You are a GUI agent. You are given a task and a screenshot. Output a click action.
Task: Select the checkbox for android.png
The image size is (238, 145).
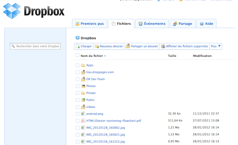78,114
